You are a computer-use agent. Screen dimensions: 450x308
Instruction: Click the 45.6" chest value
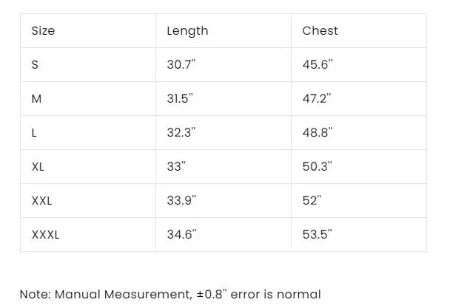[x=318, y=64]
